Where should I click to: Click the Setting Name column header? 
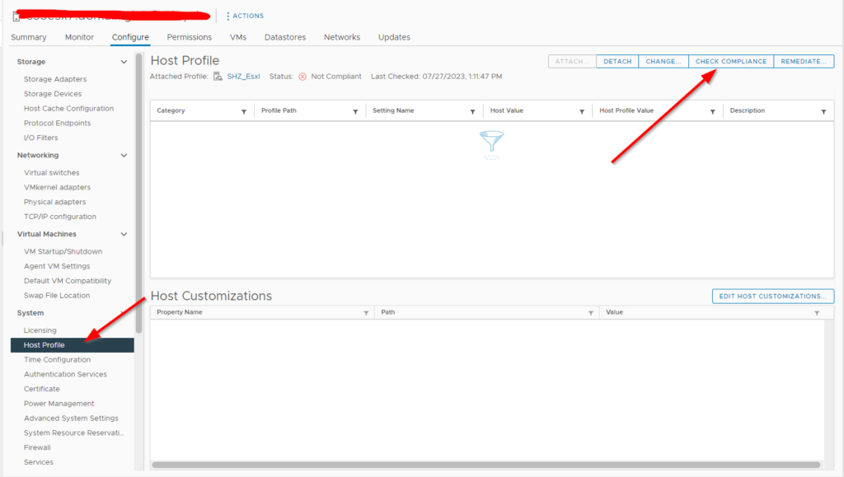[393, 110]
